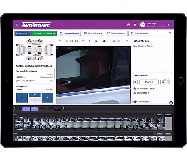
Task: Click the low brightness sun icon
Action: pyautogui.click(x=96, y=41)
